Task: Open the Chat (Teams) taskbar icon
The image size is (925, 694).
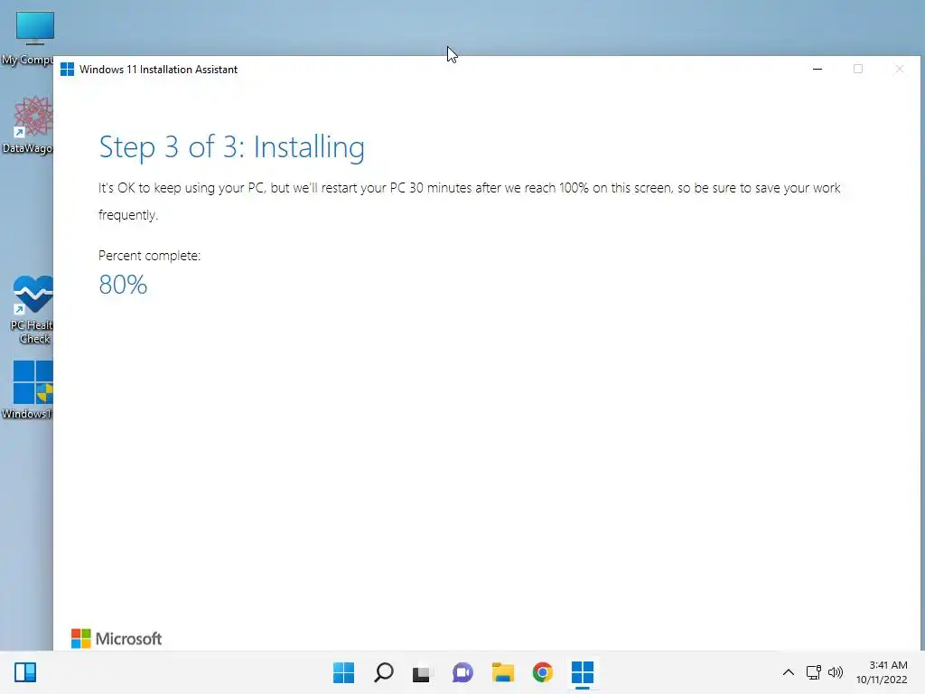Action: 462,672
